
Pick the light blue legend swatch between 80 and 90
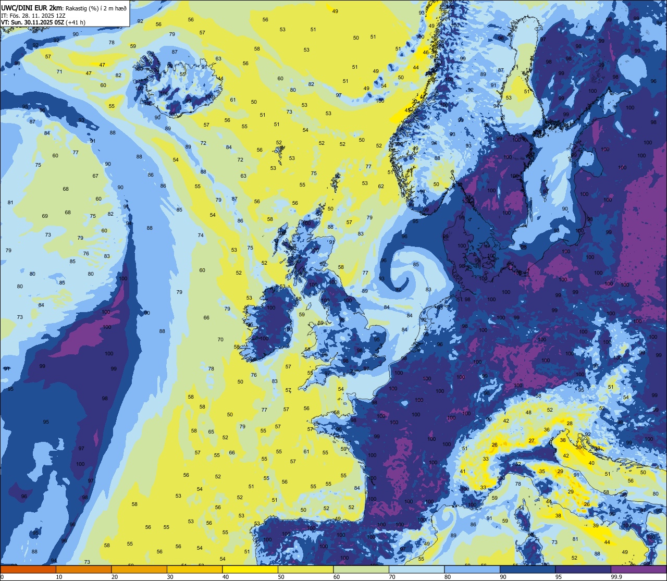point(472,569)
